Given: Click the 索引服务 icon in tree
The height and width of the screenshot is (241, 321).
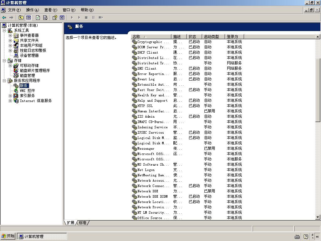Looking at the screenshot, I should (16, 96).
